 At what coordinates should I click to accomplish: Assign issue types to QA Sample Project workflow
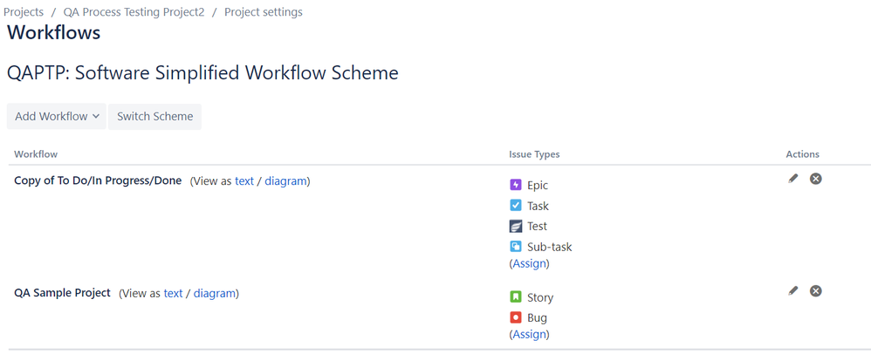click(530, 335)
